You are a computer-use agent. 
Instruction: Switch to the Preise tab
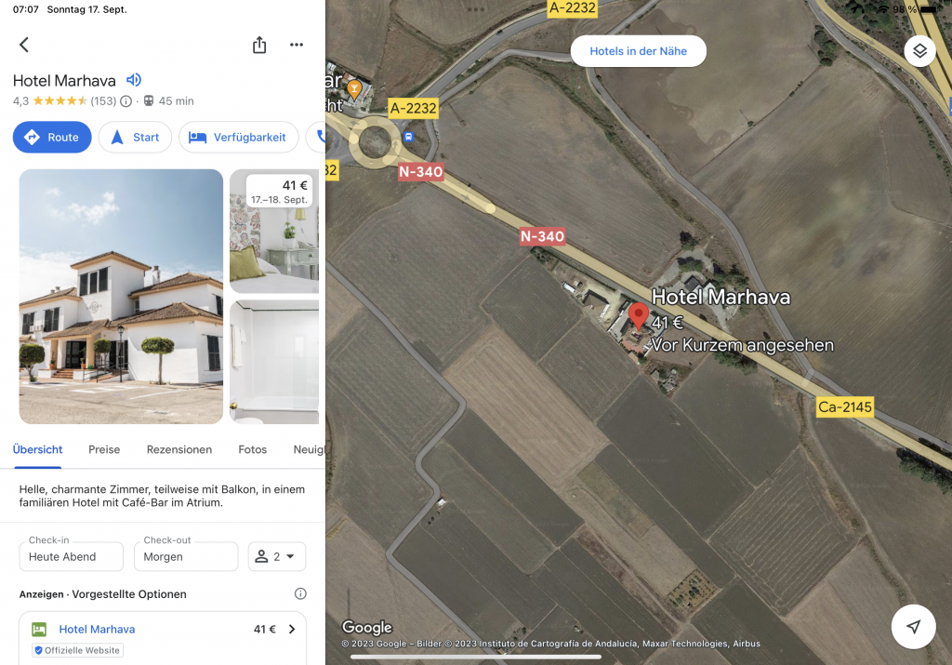tap(104, 449)
